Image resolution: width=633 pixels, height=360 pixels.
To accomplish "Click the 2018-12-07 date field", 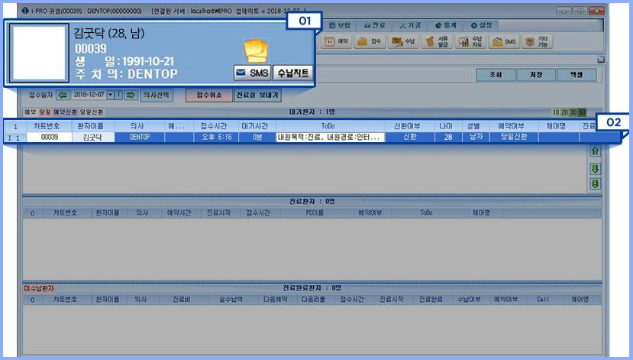I will pyautogui.click(x=89, y=95).
